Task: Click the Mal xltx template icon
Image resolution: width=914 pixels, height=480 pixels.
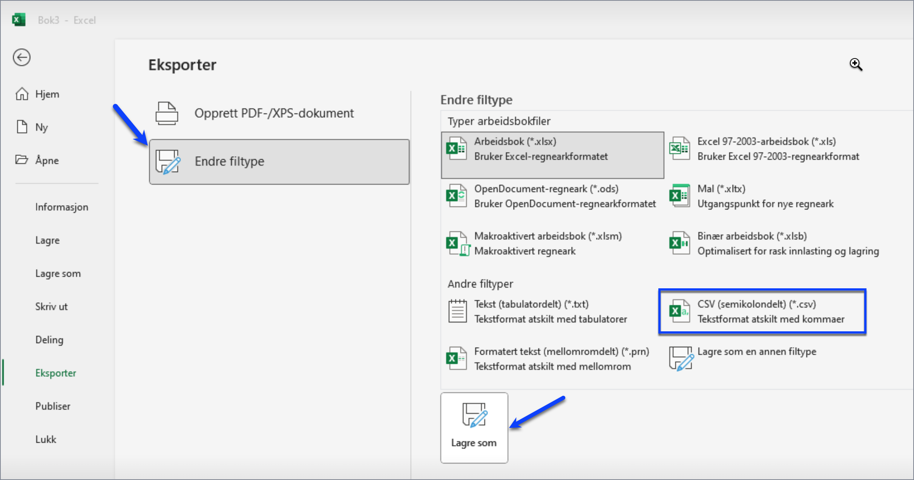Action: (x=679, y=196)
